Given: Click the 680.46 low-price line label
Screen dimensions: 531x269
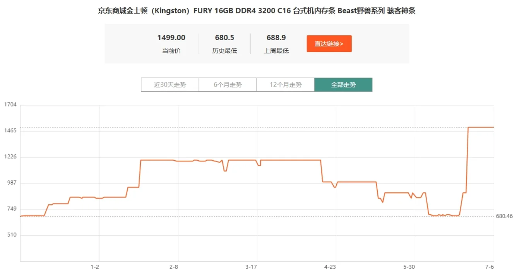Looking at the screenshot, I should pyautogui.click(x=504, y=216).
